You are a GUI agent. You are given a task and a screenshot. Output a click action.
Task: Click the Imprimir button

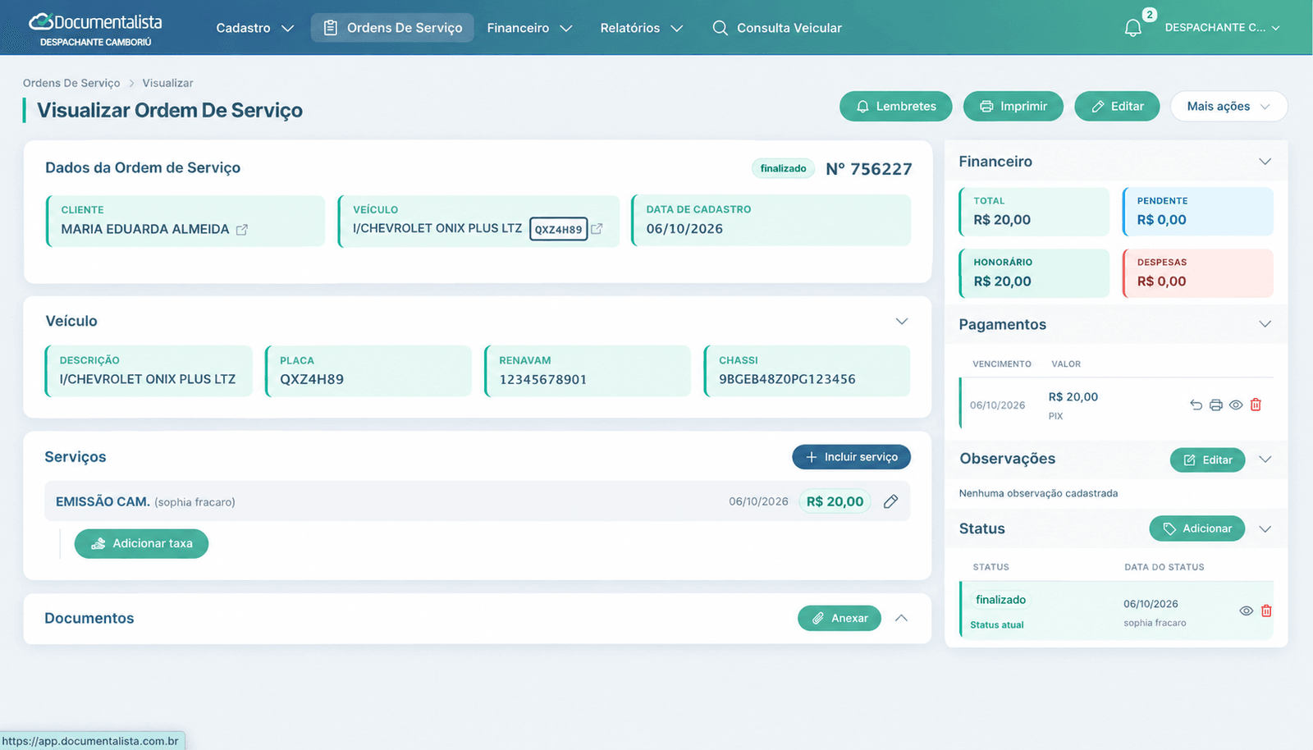1013,106
